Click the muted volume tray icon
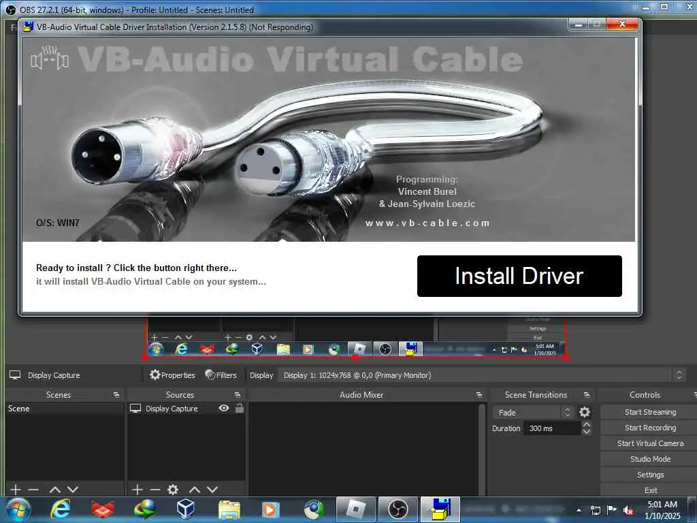 coord(628,511)
